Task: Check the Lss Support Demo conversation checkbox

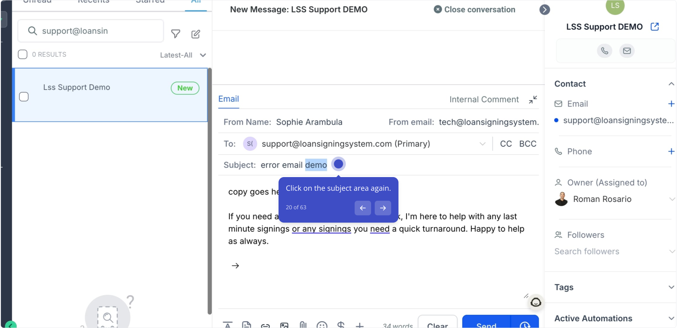Action: point(24,97)
